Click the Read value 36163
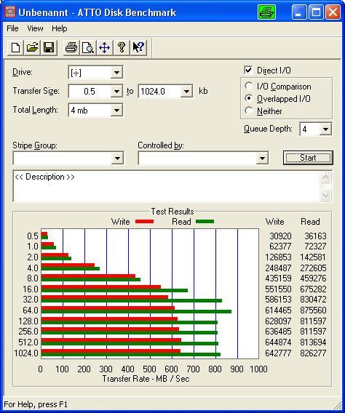 315,236
